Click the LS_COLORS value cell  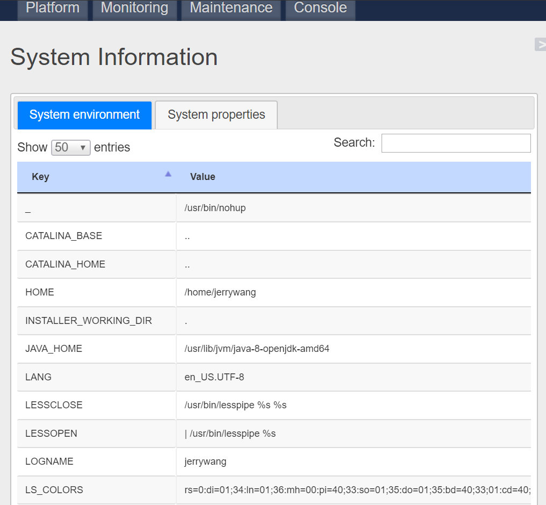[355, 490]
